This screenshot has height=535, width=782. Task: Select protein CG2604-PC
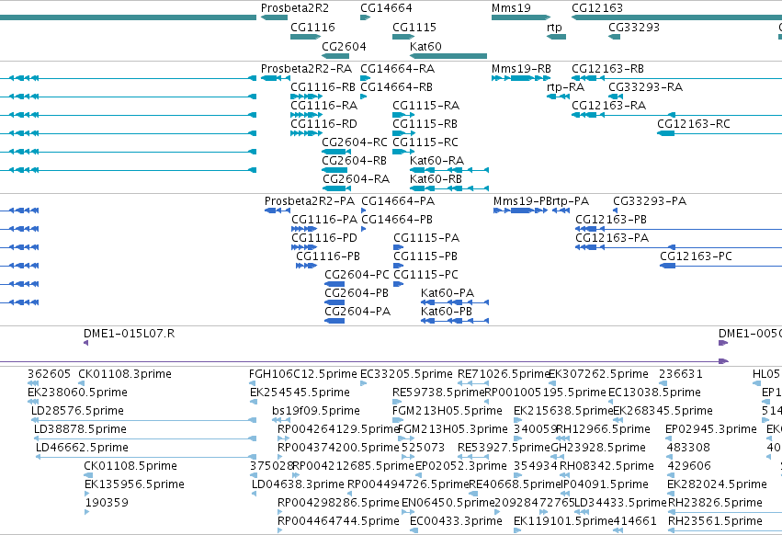[357, 275]
